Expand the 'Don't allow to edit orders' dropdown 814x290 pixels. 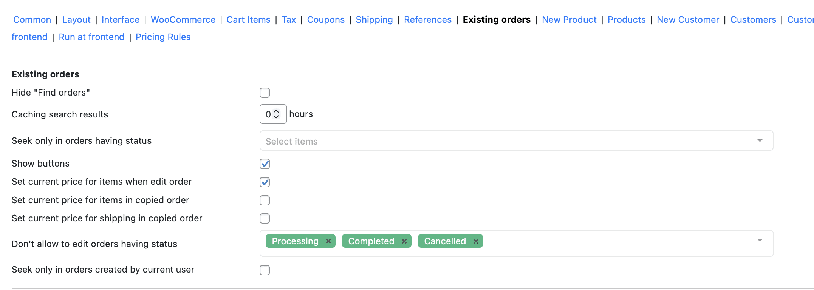pos(760,239)
